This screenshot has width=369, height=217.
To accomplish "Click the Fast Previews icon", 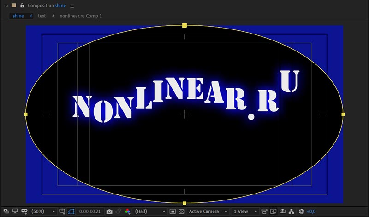I will click(273, 211).
